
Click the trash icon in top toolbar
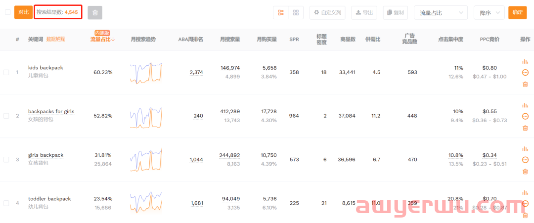tap(95, 12)
